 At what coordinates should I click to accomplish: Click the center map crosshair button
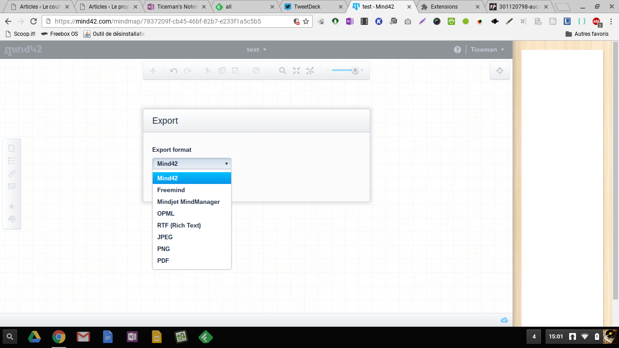coord(500,71)
